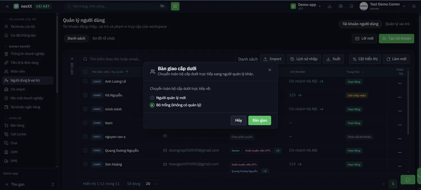Open the chat bubble floating button
This screenshot has width=421, height=190.
408,180
